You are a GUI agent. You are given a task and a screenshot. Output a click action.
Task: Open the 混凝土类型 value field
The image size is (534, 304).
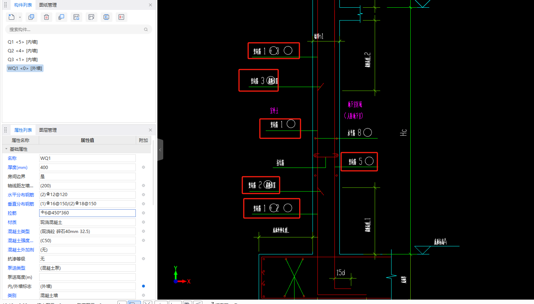[87, 231]
